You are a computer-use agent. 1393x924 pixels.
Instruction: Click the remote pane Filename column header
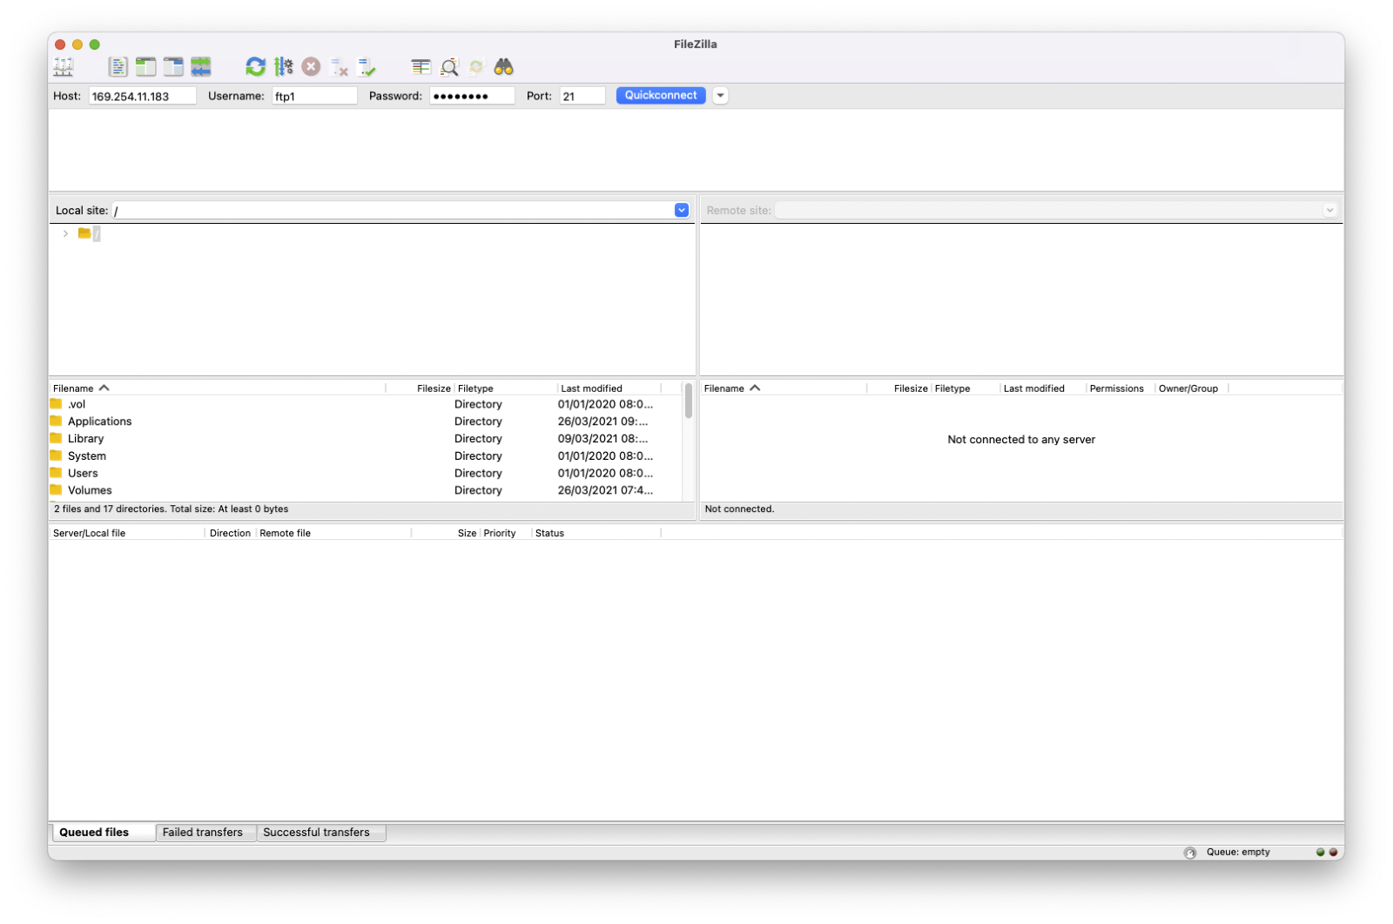coord(784,388)
